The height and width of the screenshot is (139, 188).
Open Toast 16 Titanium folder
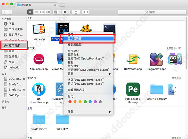(157, 89)
